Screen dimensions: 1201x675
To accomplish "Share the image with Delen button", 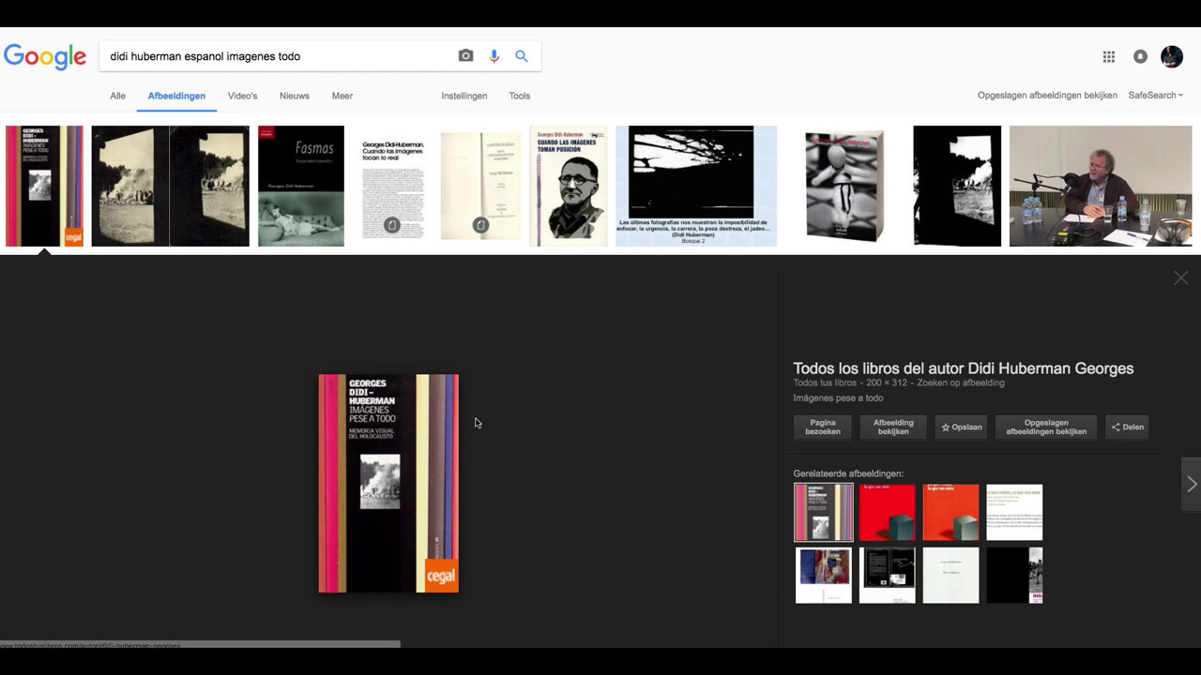I will (1128, 427).
